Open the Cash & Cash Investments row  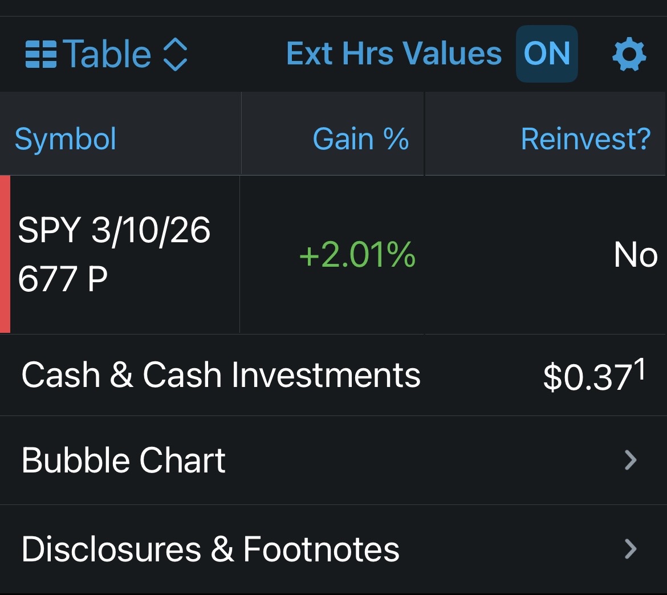tap(221, 376)
